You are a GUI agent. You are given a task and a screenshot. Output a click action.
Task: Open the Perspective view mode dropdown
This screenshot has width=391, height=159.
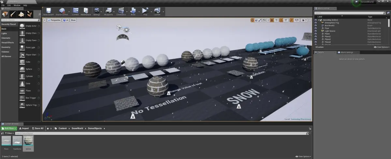(x=54, y=20)
